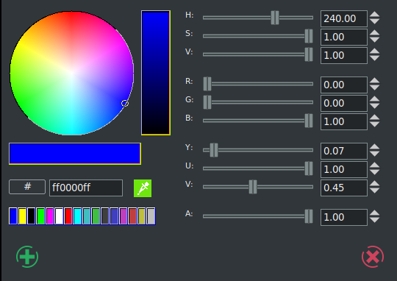The width and height of the screenshot is (397, 281).
Task: Click the B value input field
Action: pos(344,121)
